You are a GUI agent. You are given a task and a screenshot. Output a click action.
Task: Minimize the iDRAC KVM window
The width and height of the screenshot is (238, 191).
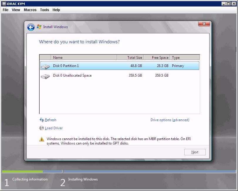click(223, 4)
